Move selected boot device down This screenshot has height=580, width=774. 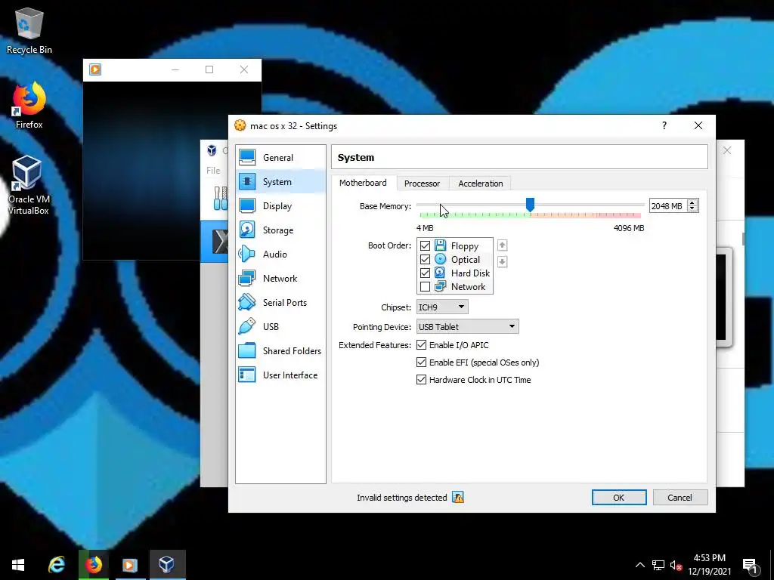click(x=502, y=261)
